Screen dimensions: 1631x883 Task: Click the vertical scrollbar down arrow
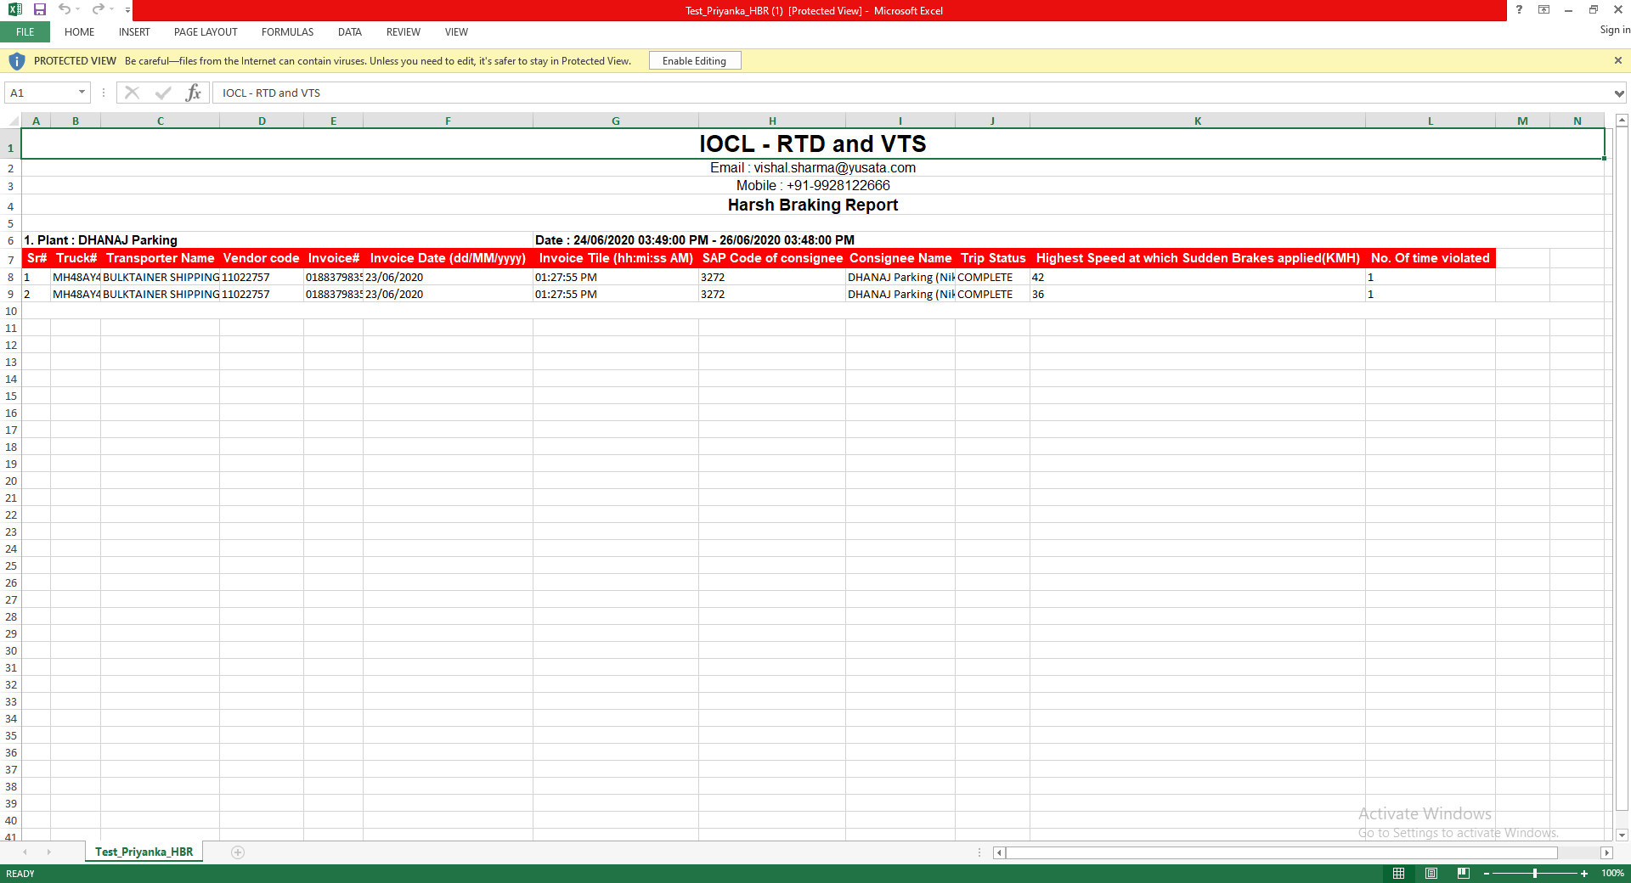1622,835
